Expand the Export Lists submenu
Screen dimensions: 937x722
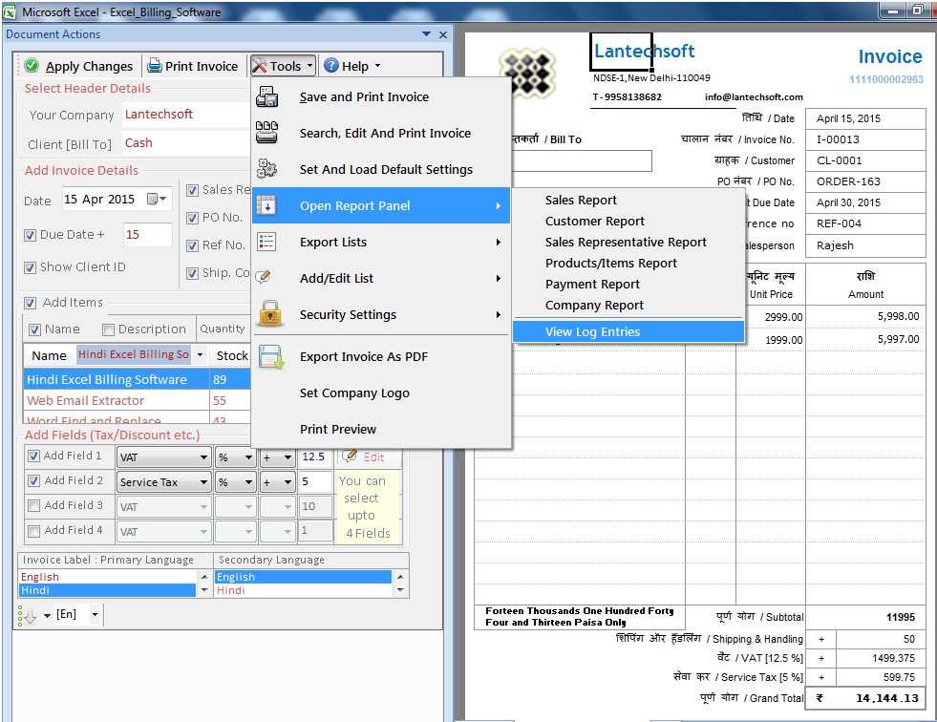click(381, 242)
